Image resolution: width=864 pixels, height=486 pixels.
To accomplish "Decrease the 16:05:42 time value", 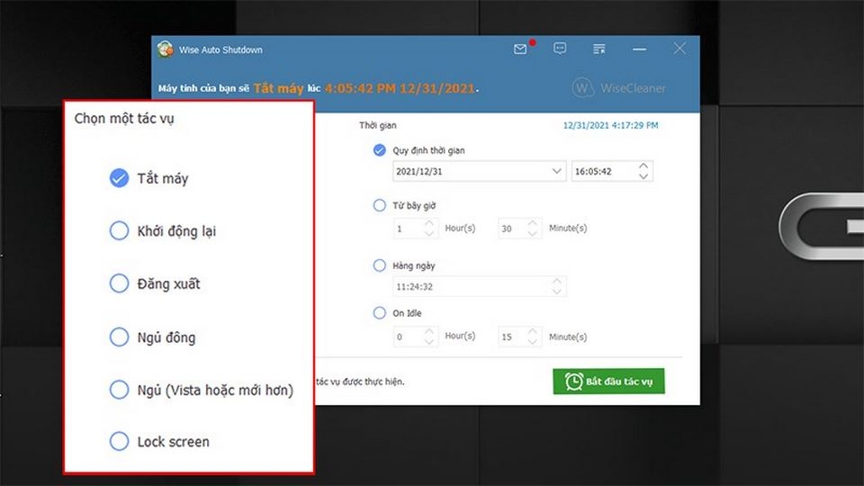I will pyautogui.click(x=643, y=177).
